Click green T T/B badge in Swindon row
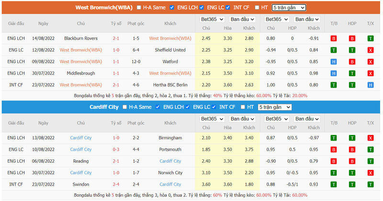This screenshot has width=383, height=201. click(333, 184)
